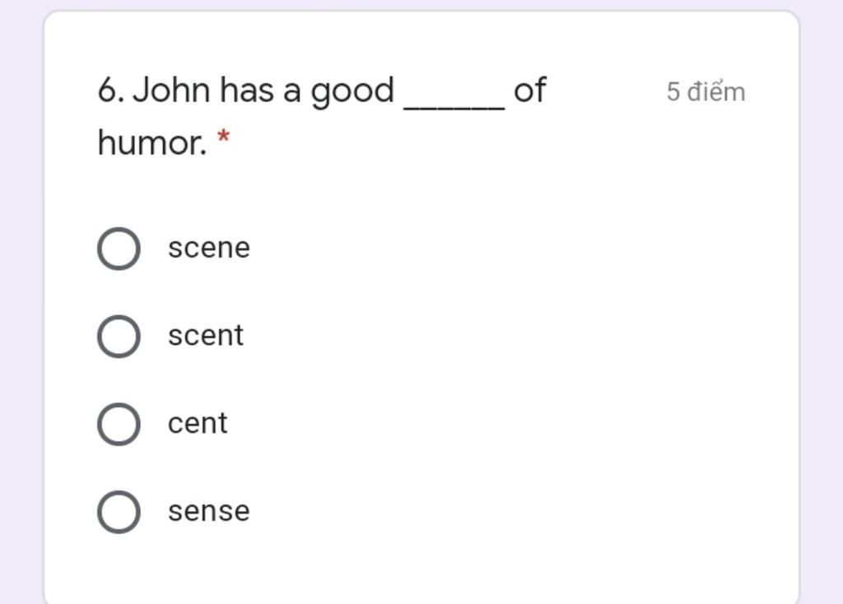This screenshot has width=843, height=604.
Task: Select the 'scene' radio button
Action: point(119,249)
